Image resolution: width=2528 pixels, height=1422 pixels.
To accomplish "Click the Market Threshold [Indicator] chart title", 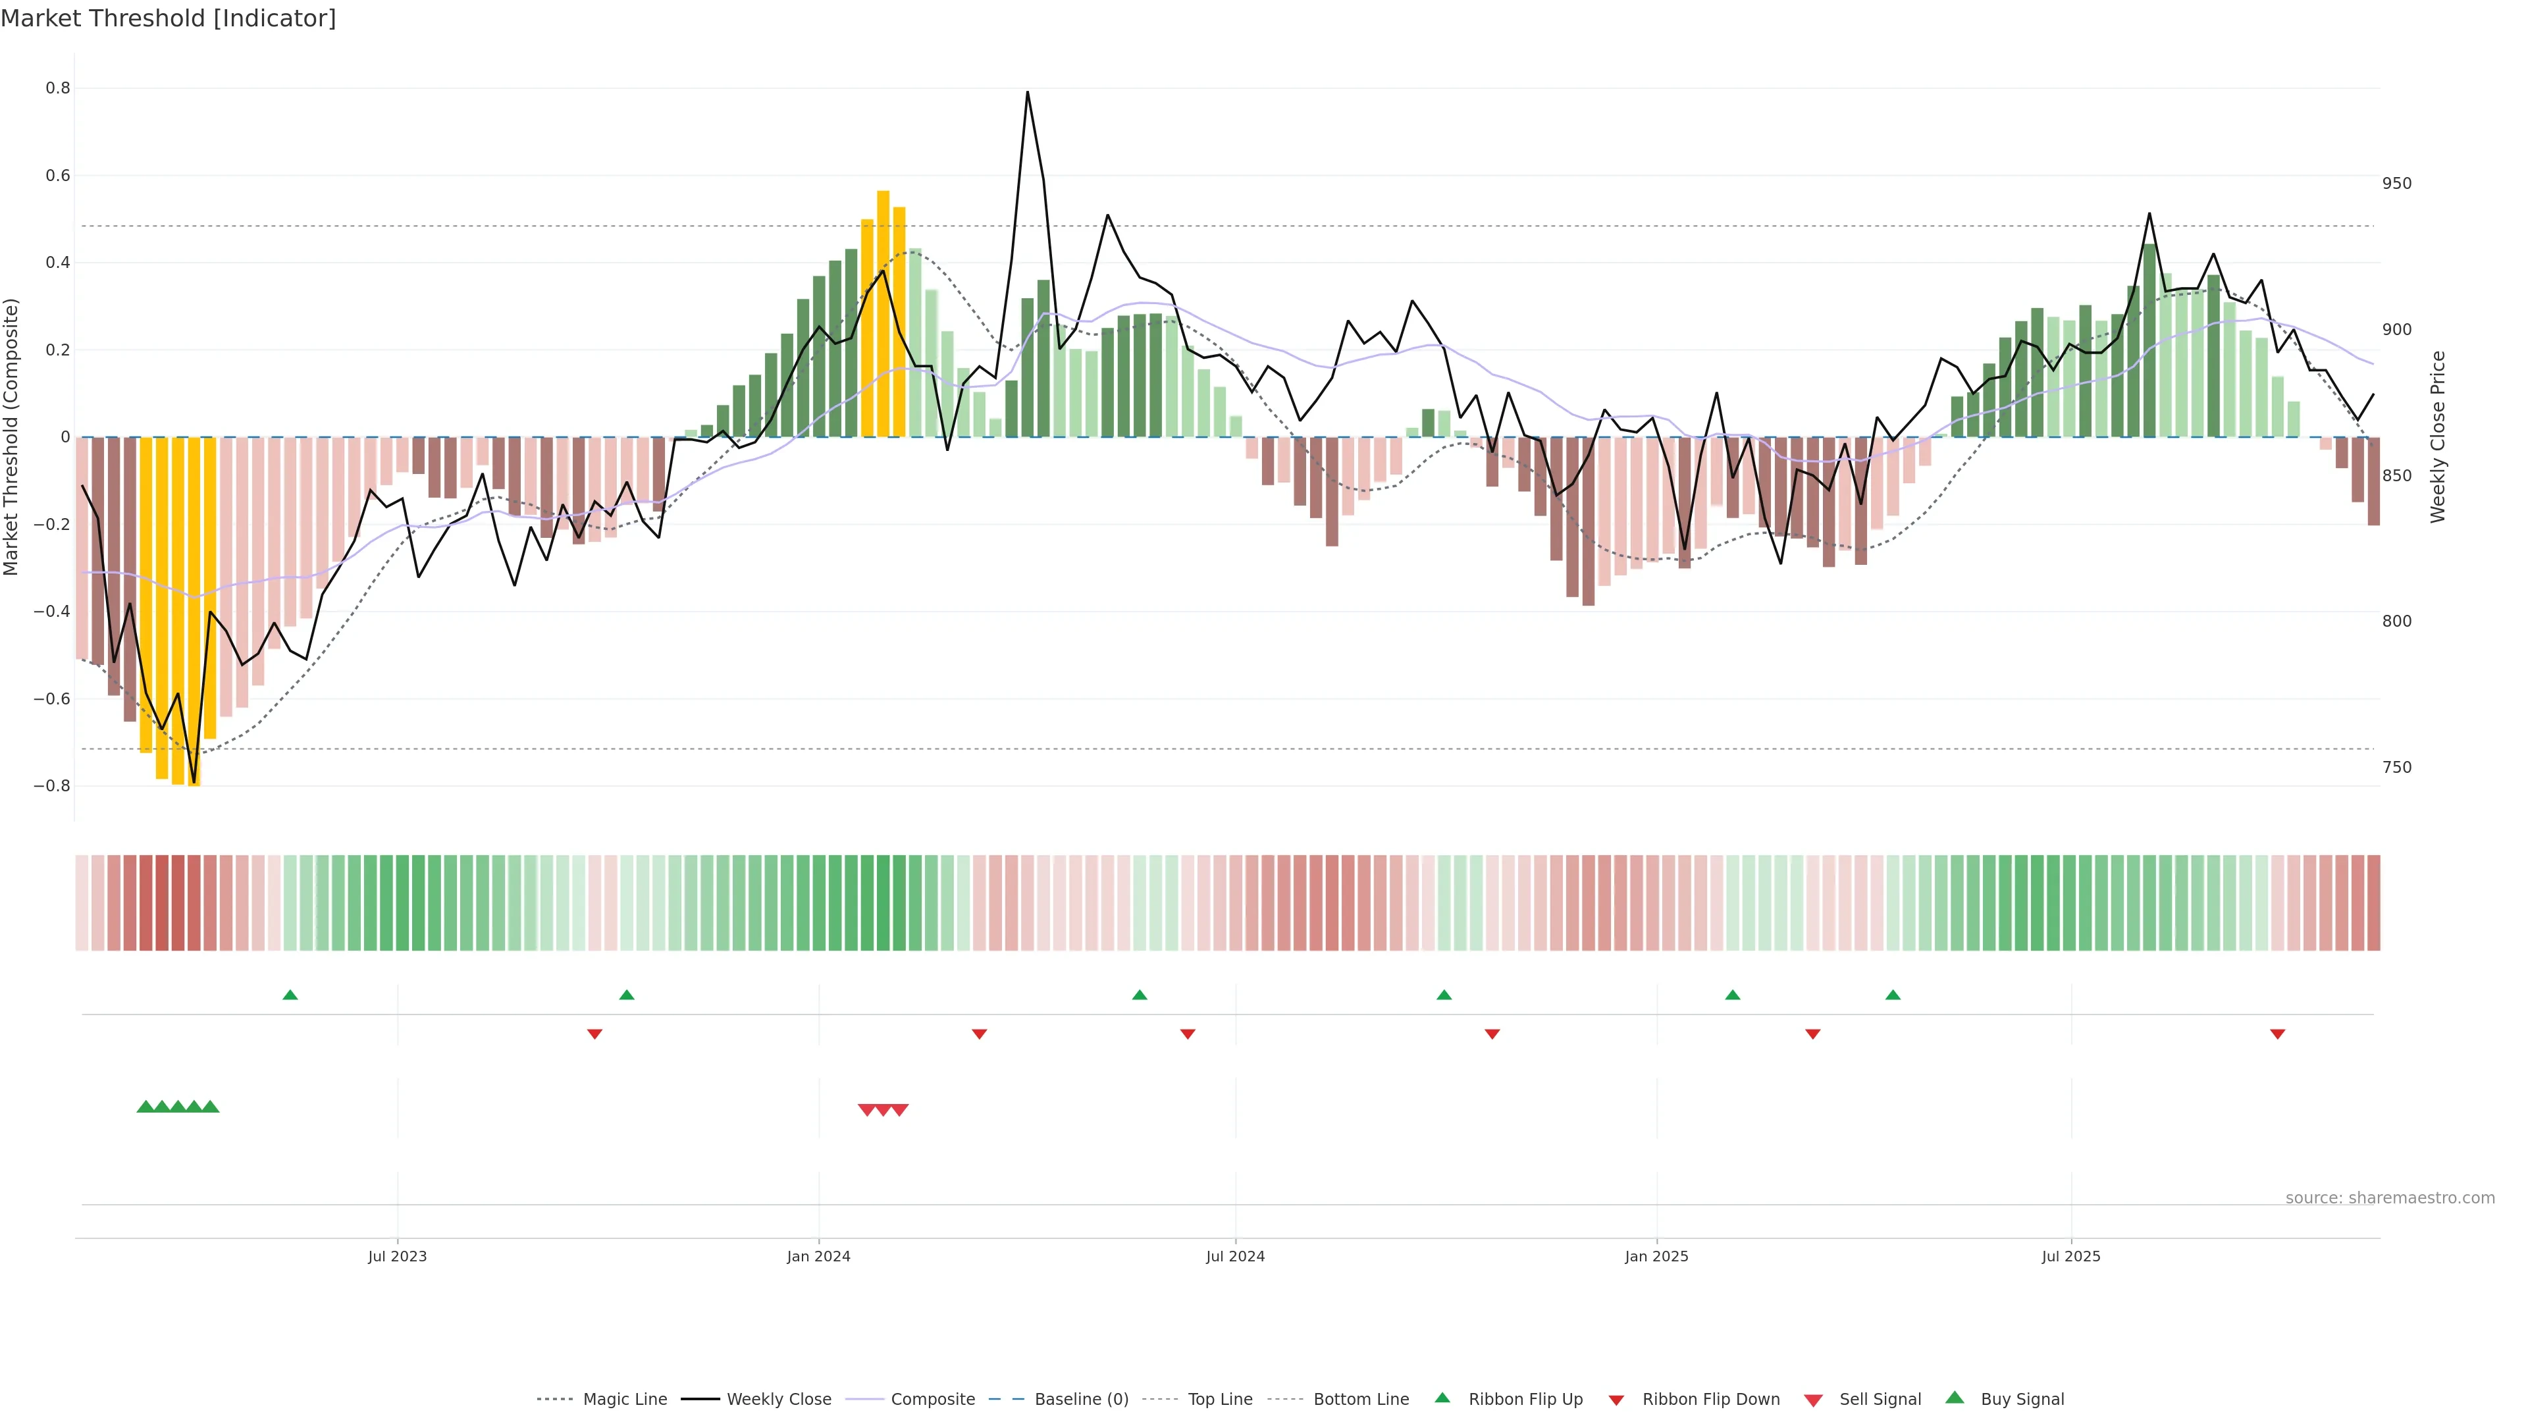I will [168, 18].
